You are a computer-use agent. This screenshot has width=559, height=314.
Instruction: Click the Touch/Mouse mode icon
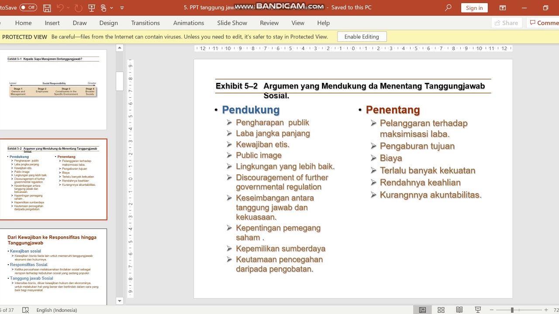(x=104, y=8)
